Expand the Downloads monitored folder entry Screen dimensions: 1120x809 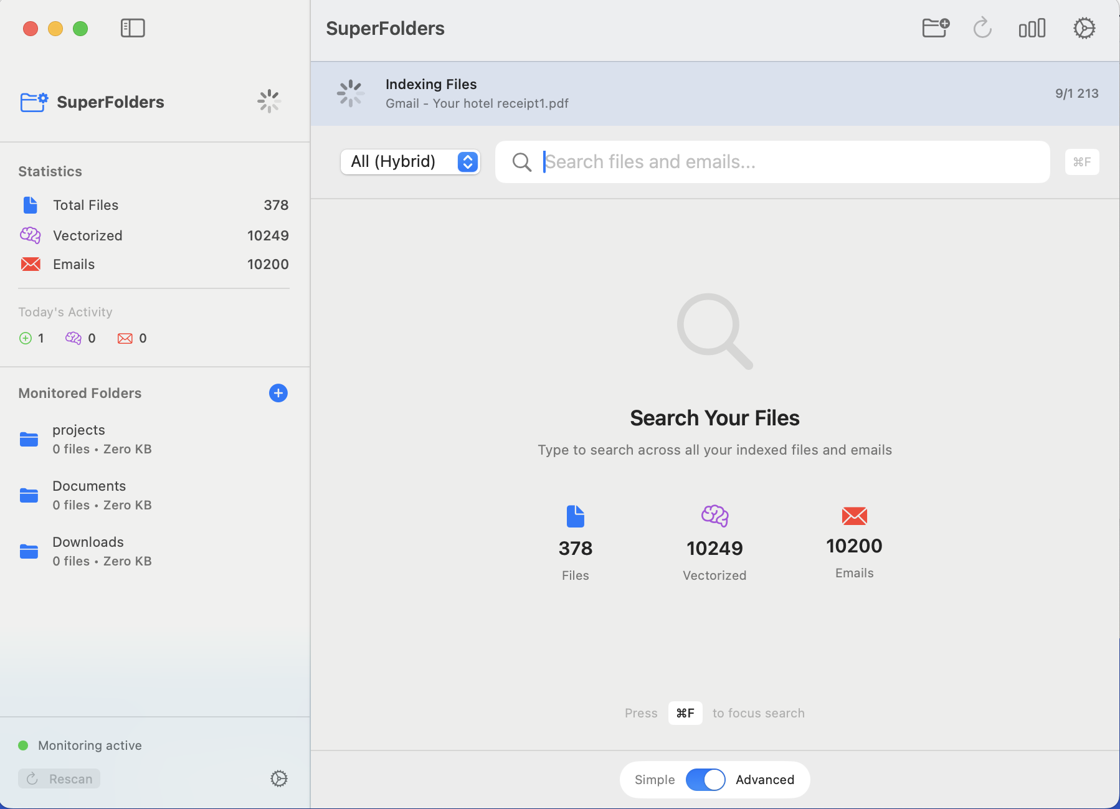(88, 550)
